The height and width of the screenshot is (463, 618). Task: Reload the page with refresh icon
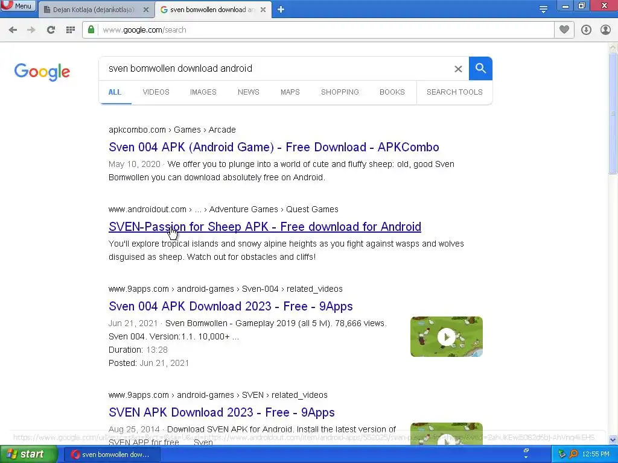51,30
